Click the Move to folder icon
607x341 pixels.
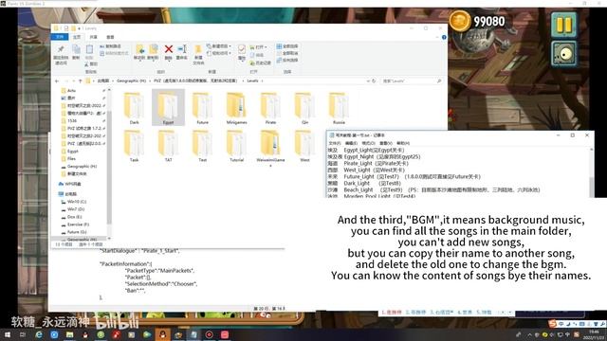tap(139, 49)
